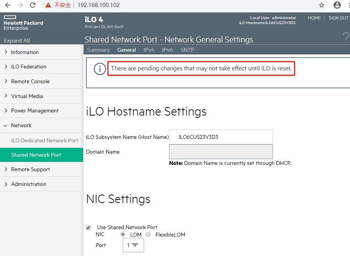Image resolution: width=350 pixels, height=256 pixels.
Task: Expand the Information sidebar section
Action: click(25, 52)
